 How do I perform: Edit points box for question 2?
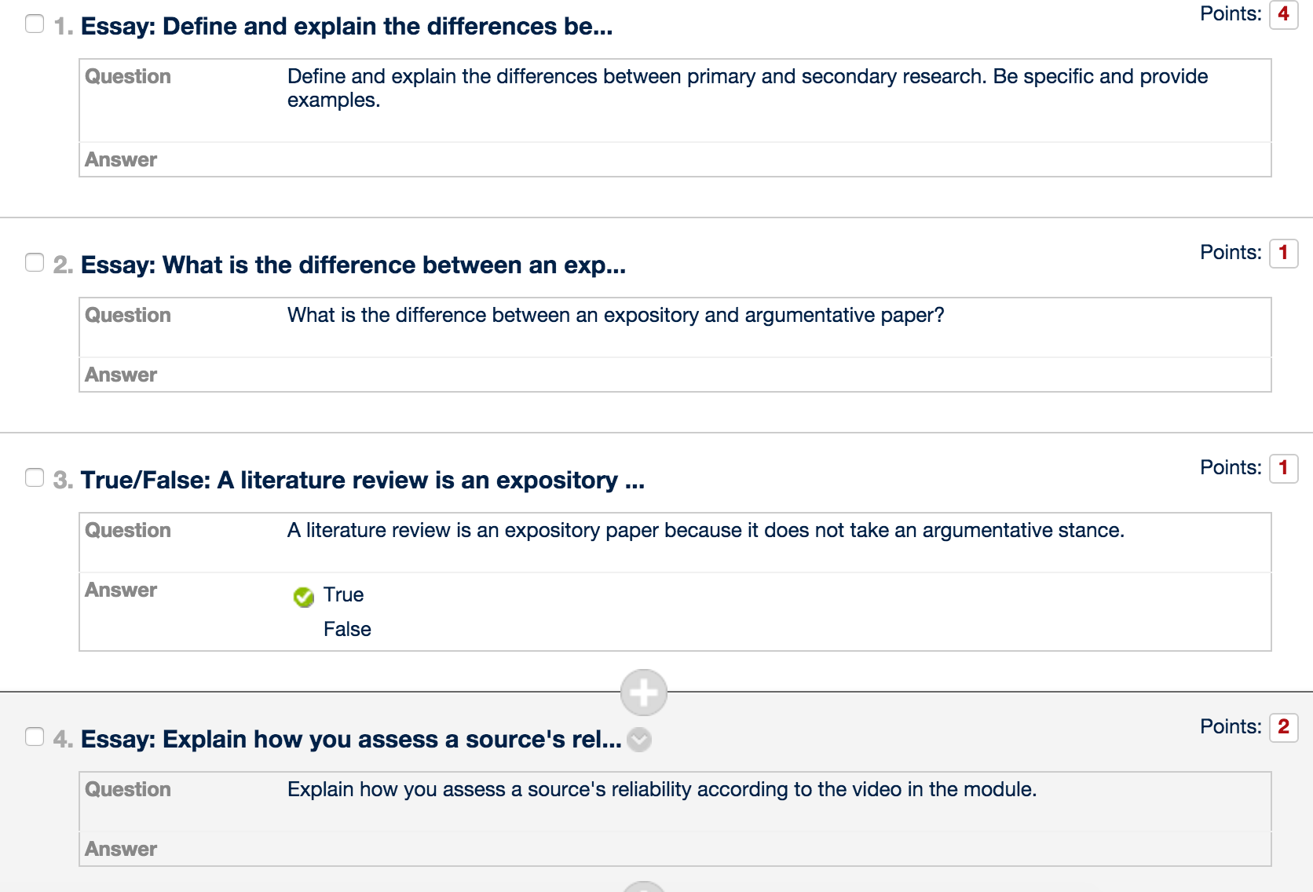pyautogui.click(x=1283, y=253)
